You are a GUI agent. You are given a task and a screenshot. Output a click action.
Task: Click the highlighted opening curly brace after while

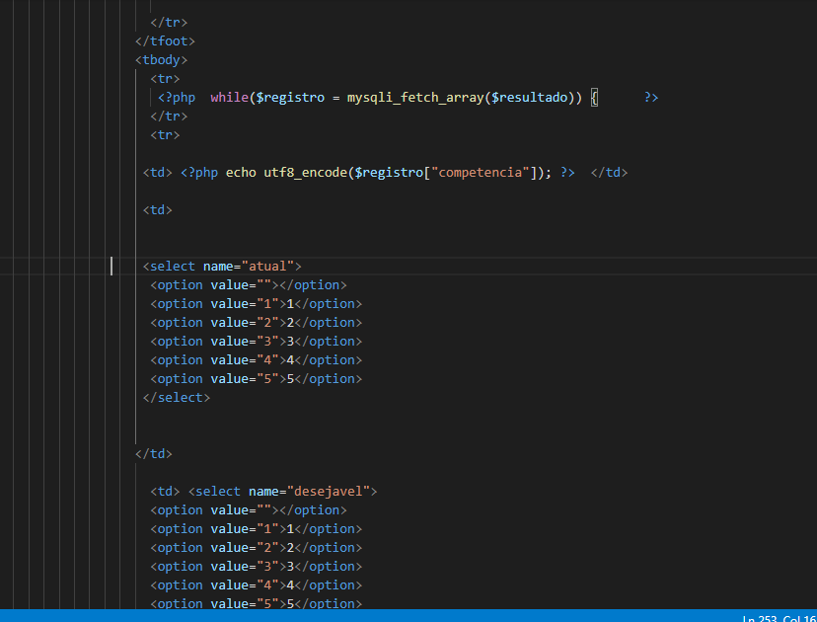pos(594,98)
